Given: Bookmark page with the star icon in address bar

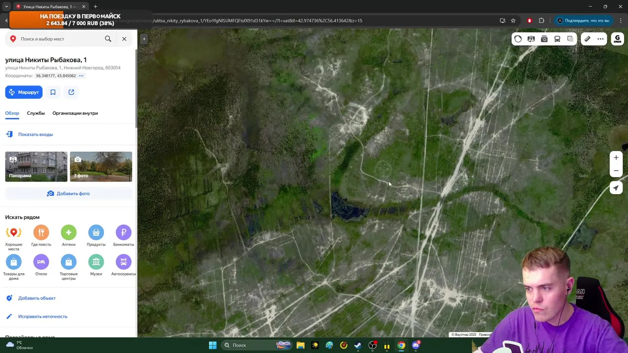Looking at the screenshot, I should coord(513,21).
